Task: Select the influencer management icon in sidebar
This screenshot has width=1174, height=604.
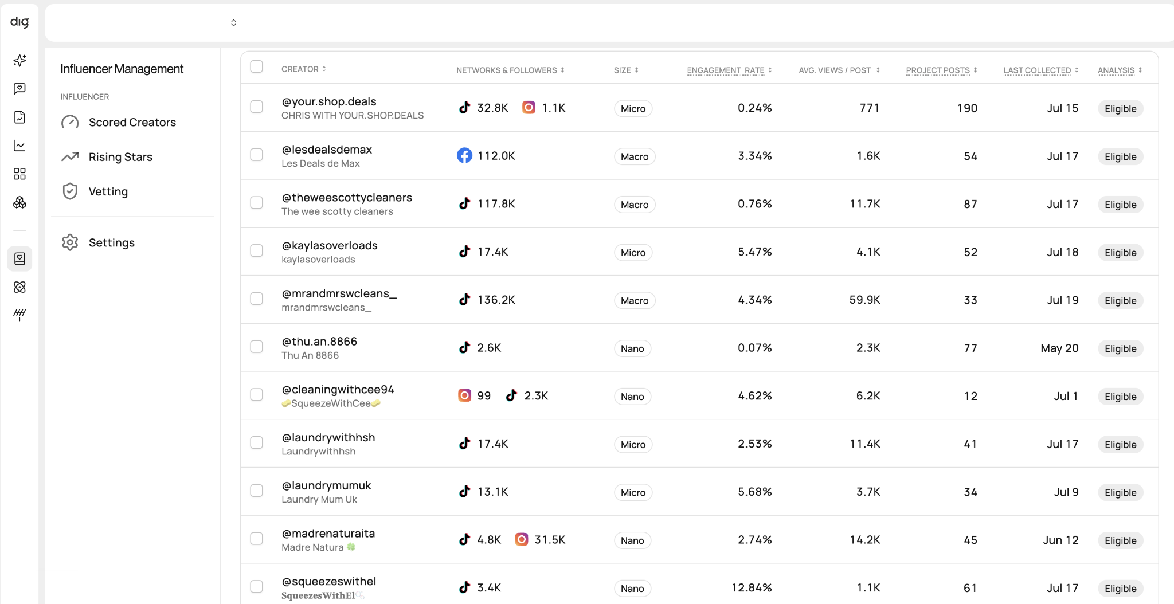Action: click(x=19, y=258)
